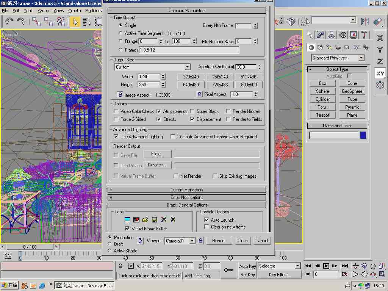This screenshot has height=291, width=388.
Task: Create a Teapot primitive button
Action: pos(322,115)
